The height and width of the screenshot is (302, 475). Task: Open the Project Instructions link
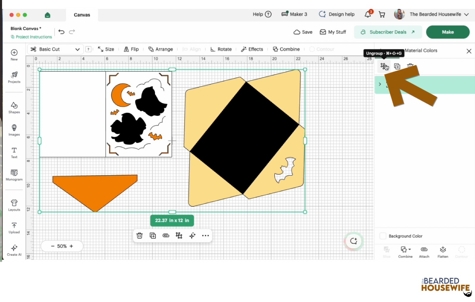pyautogui.click(x=31, y=37)
